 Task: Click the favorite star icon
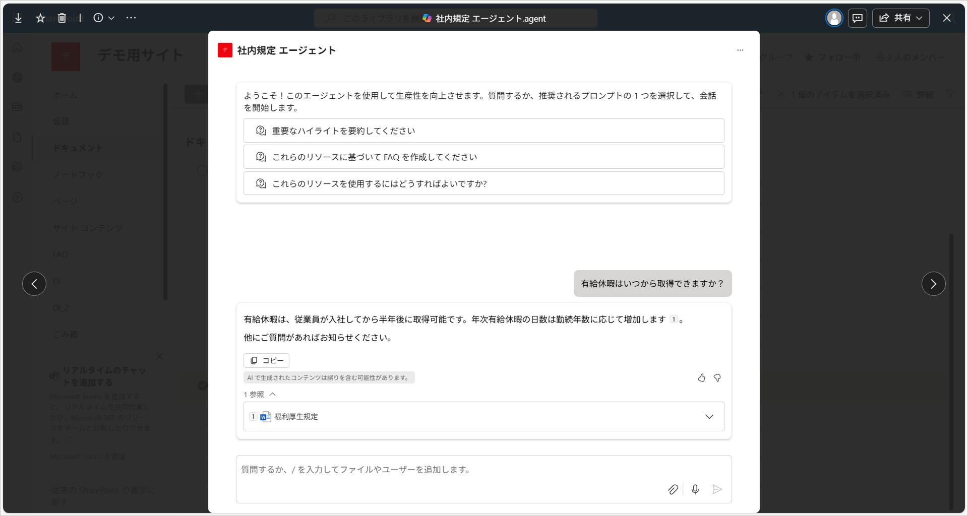pyautogui.click(x=40, y=18)
